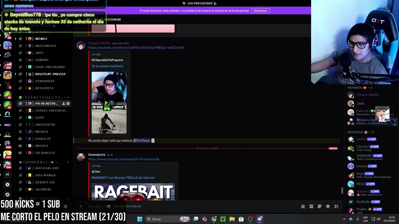Open Microsoft Store from taskbar
The width and height of the screenshot is (399, 224).
(241, 219)
